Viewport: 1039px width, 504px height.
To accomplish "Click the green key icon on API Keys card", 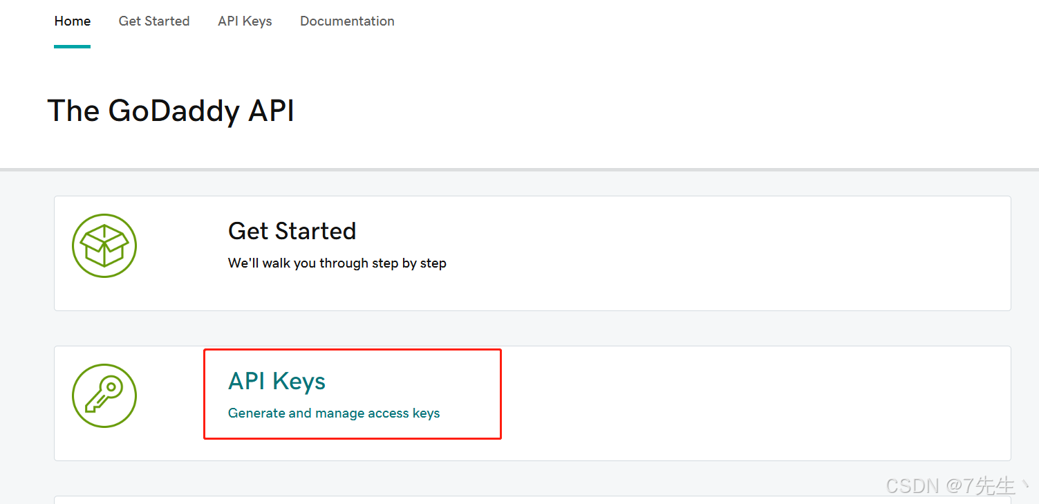I will (104, 395).
